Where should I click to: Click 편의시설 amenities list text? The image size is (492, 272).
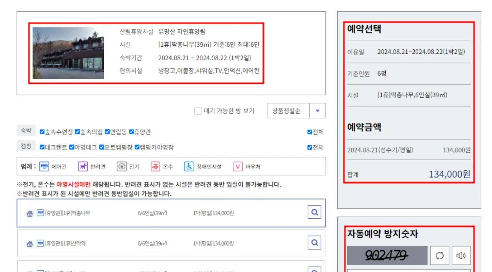(209, 71)
